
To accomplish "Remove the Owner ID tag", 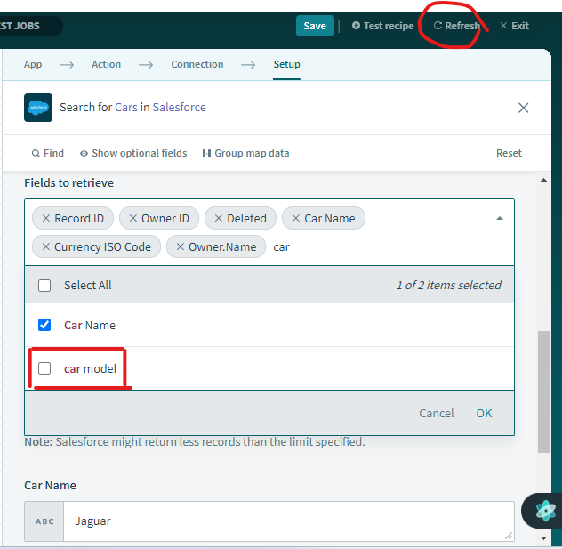I will 132,219.
